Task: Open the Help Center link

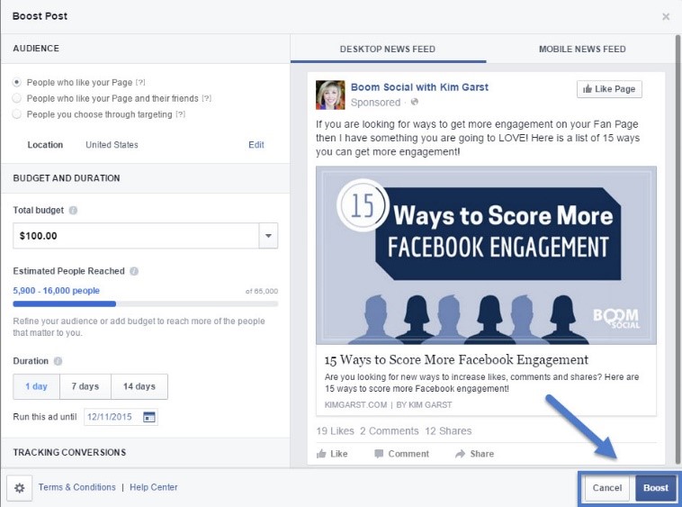Action: [x=154, y=487]
